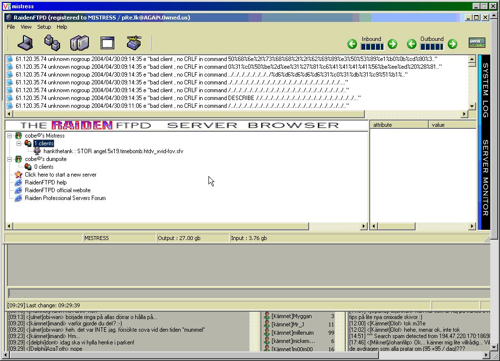
Task: Click left green arrow beside Inbound
Action: (x=352, y=44)
